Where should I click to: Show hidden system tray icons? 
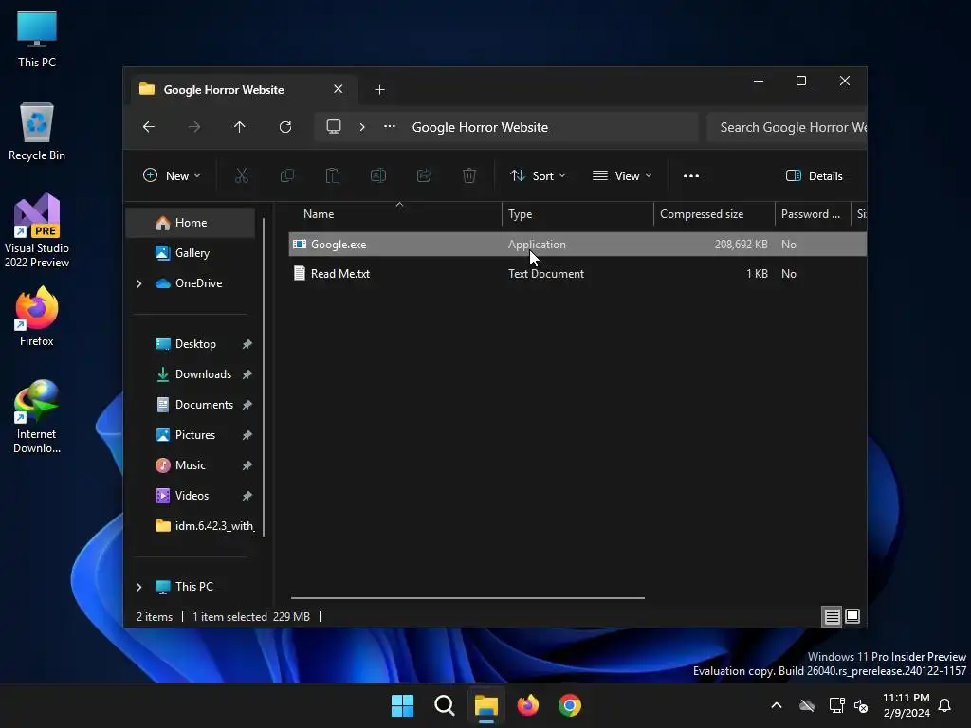[777, 705]
